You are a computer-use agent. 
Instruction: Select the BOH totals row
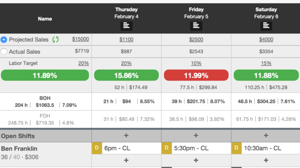point(150,102)
